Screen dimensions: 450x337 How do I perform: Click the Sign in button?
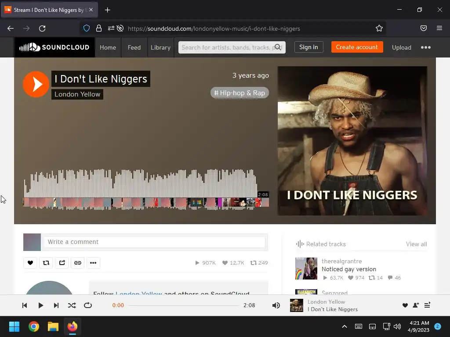click(x=308, y=47)
